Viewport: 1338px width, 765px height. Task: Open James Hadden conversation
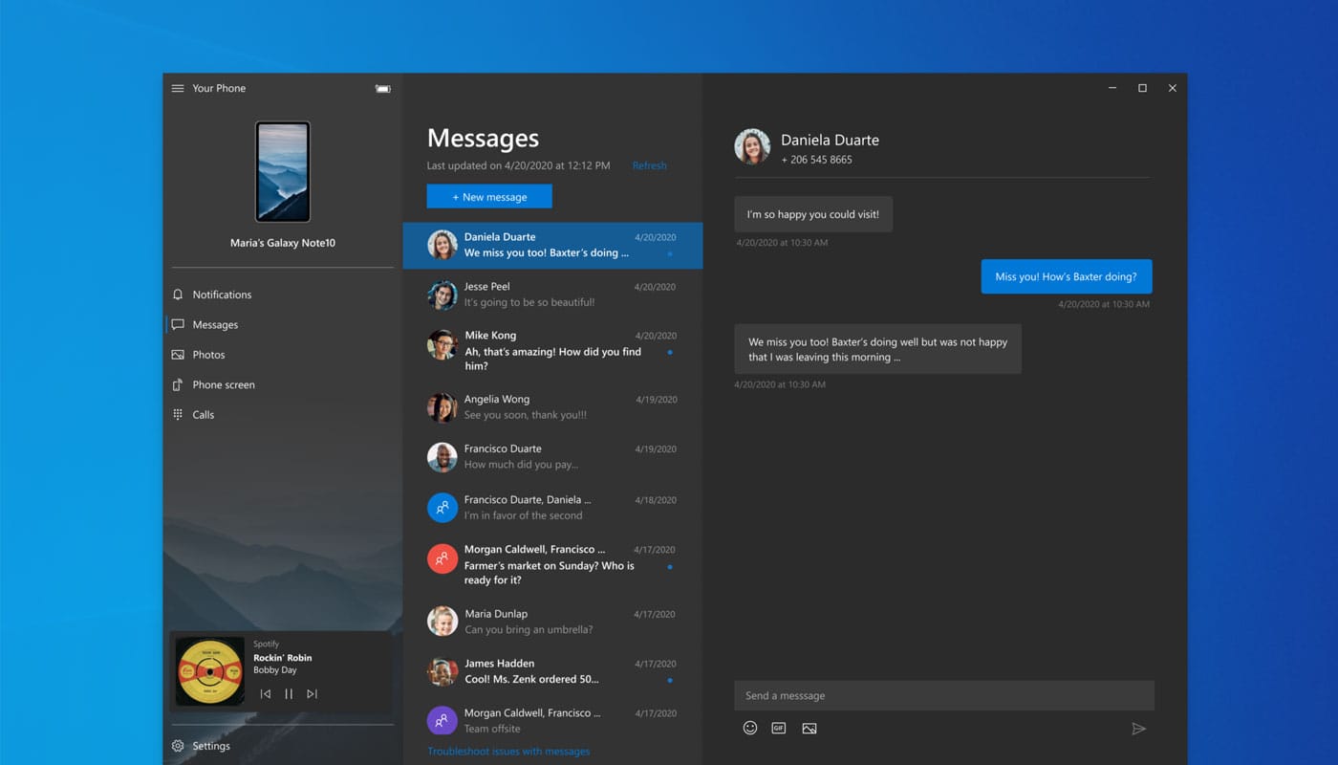[552, 671]
